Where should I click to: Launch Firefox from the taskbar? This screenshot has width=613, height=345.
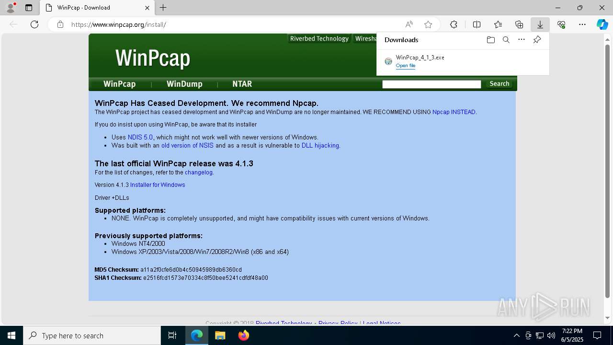point(243,335)
